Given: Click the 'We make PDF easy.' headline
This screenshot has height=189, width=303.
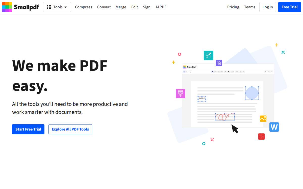Looking at the screenshot, I should [60, 76].
